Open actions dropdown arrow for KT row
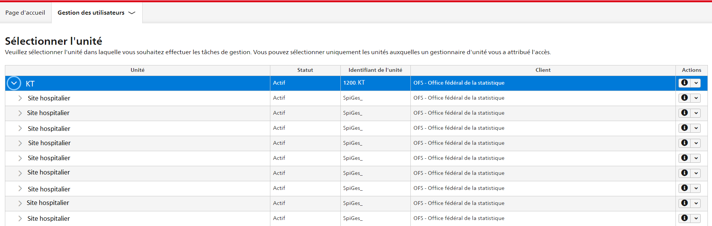This screenshot has height=226, width=712. tap(696, 83)
